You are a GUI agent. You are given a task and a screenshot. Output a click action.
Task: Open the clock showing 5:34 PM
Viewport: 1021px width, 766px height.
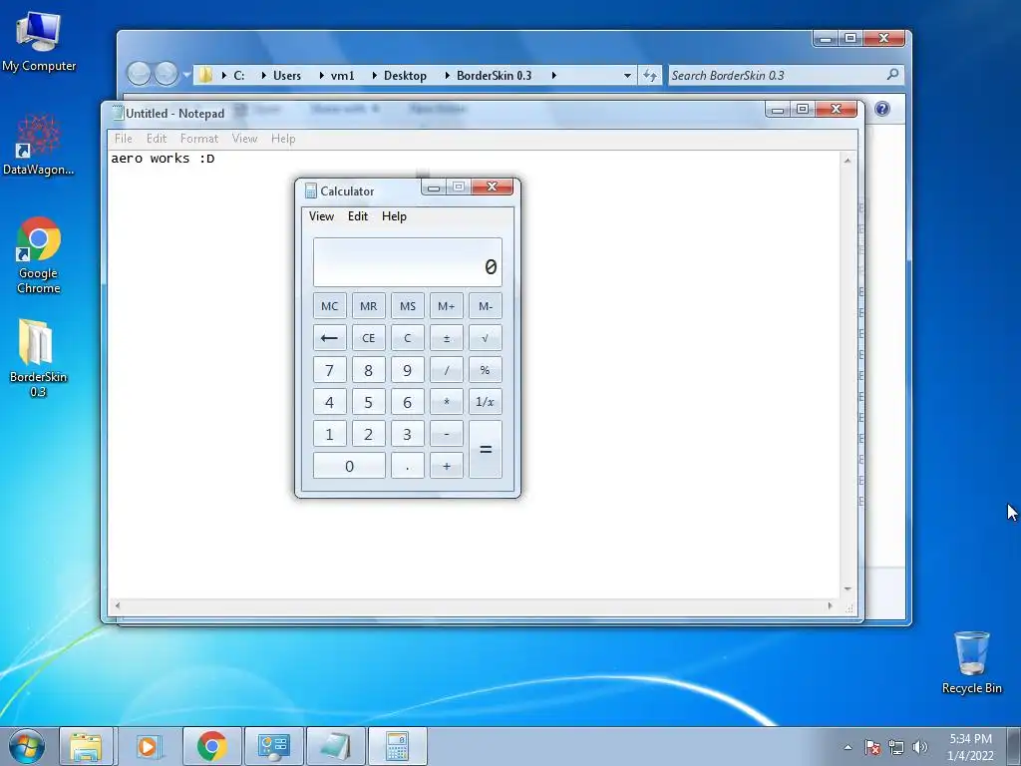[x=970, y=747]
